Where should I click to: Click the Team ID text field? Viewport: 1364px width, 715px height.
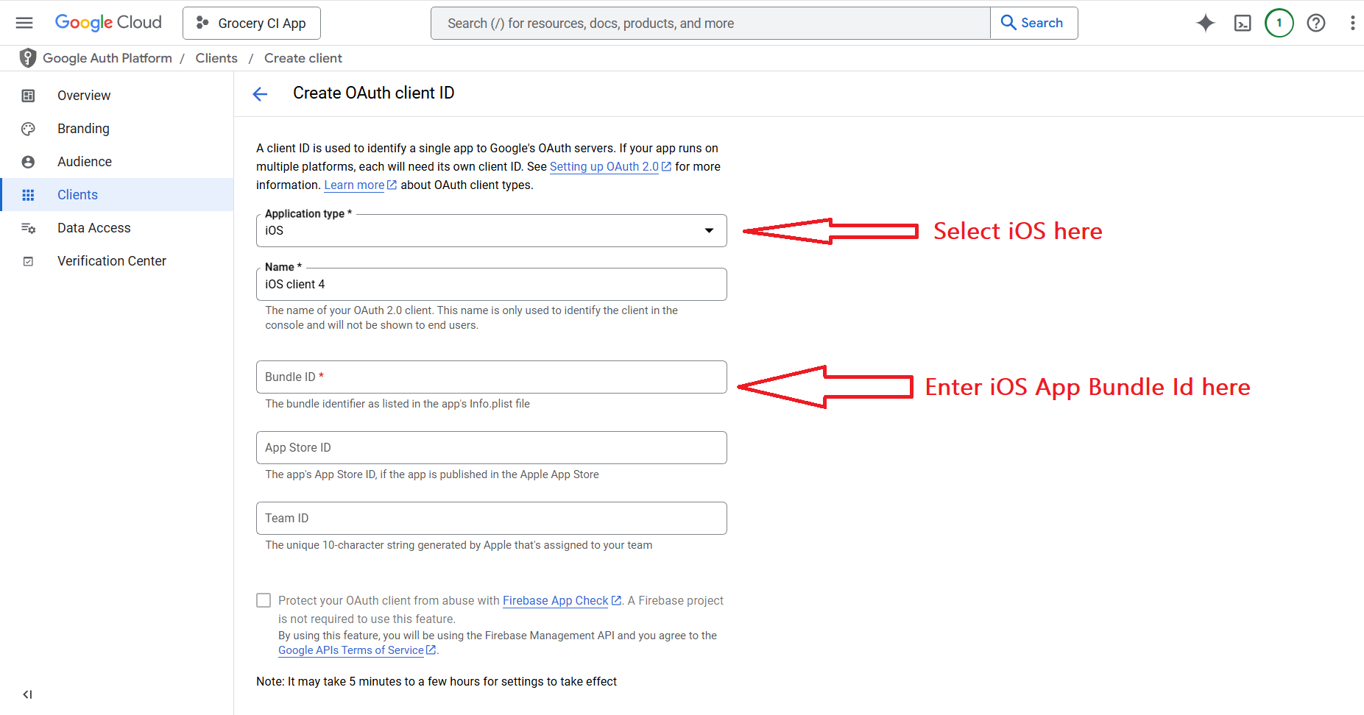pos(491,518)
